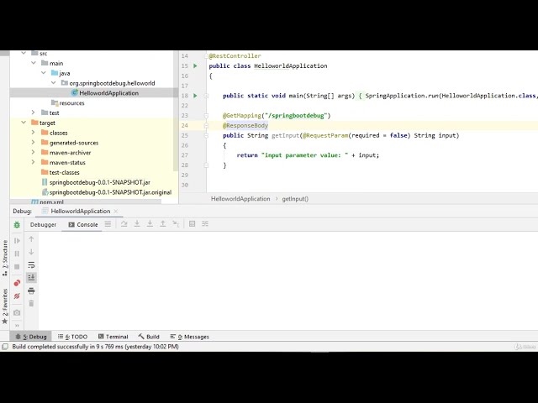Viewport: 538px width, 403px height.
Task: Close the HelloworldApplication debug session tab
Action: pos(116,211)
